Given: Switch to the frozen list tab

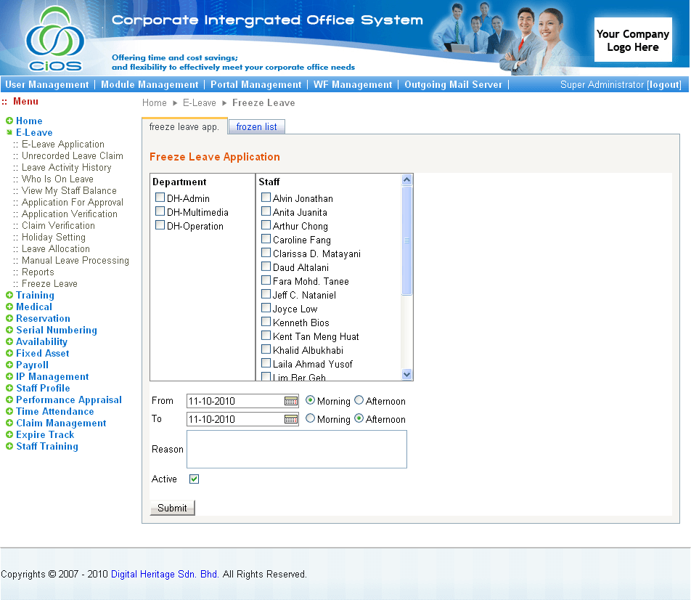Looking at the screenshot, I should pyautogui.click(x=256, y=127).
